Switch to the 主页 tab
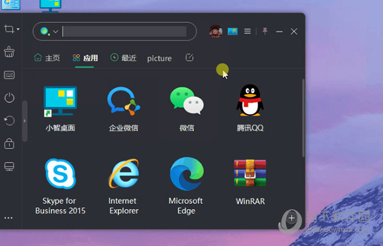 pos(47,58)
